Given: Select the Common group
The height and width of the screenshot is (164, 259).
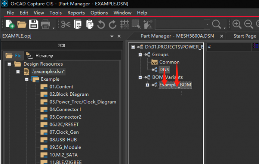Looking at the screenshot, I should point(169,62).
